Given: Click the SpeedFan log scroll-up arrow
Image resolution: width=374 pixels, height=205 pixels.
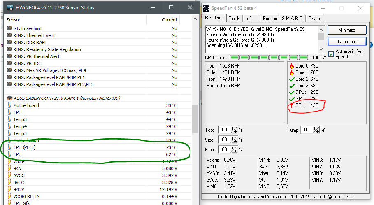Looking at the screenshot, I should (x=321, y=30).
